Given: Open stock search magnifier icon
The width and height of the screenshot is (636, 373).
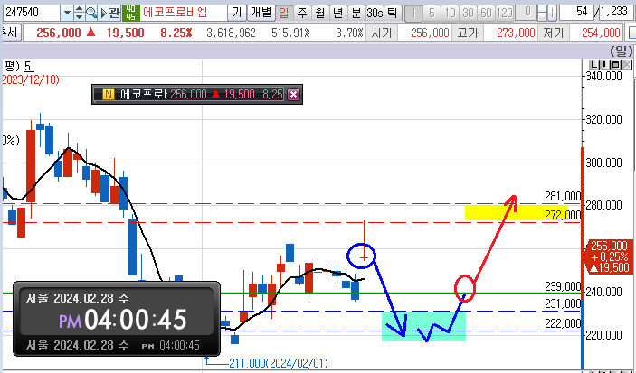Looking at the screenshot, I should click(91, 13).
